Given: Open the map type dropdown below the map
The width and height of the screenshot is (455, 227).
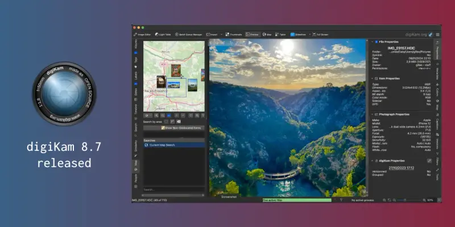Looking at the screenshot, I should coord(148,115).
